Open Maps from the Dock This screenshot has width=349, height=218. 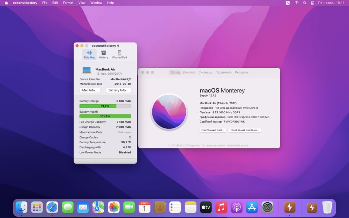click(98, 207)
